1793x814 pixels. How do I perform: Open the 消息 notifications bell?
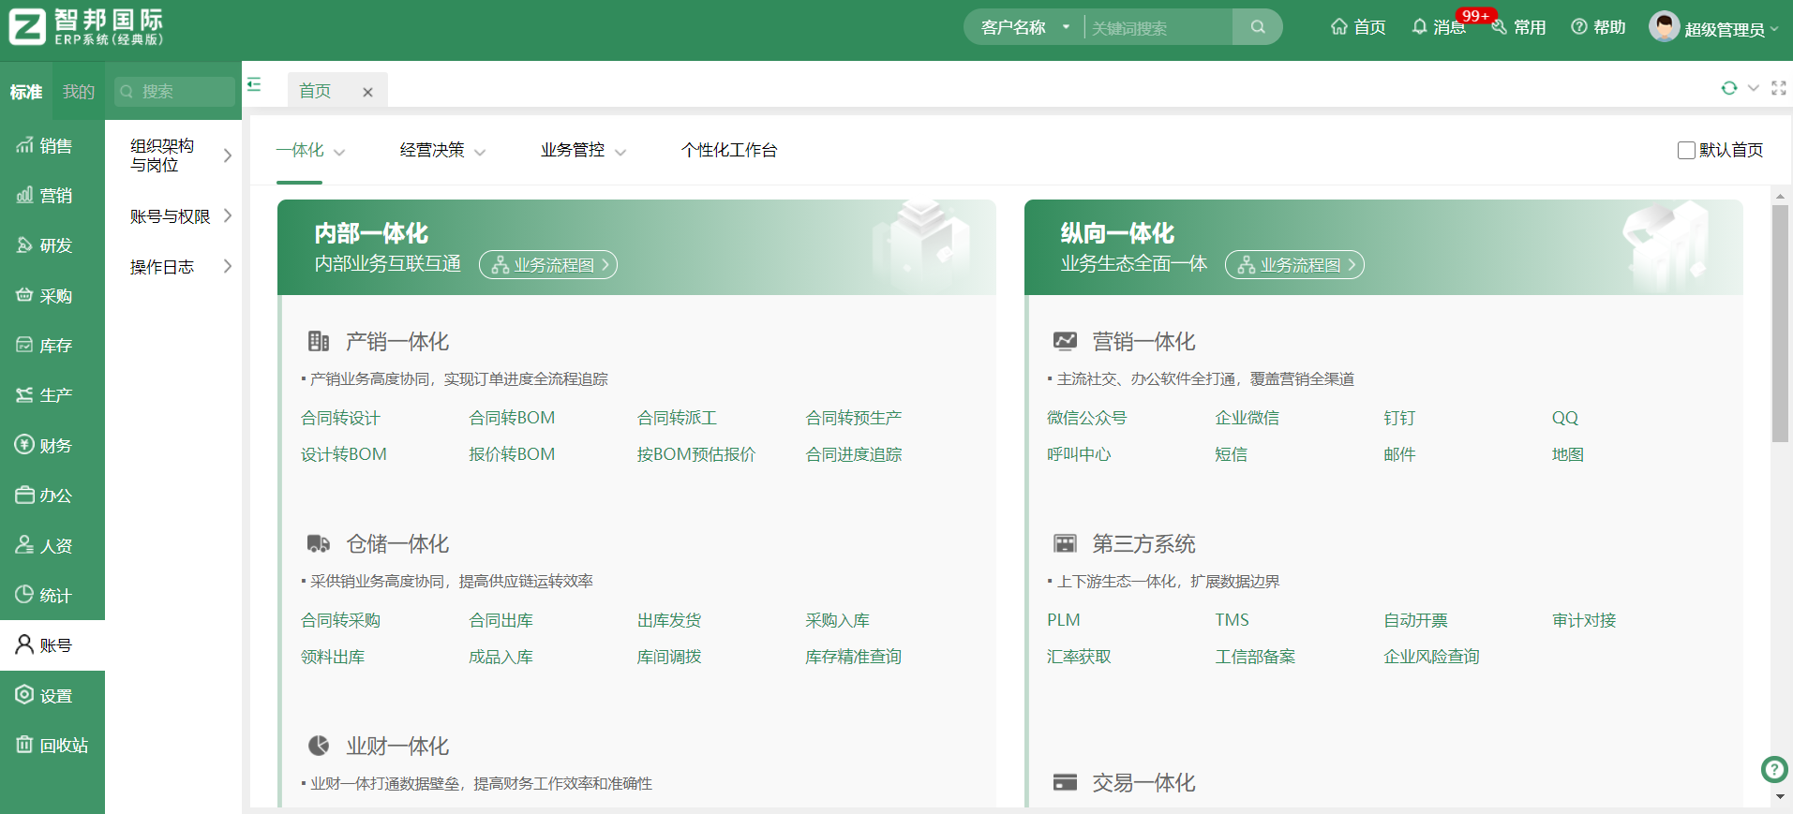[x=1439, y=27]
